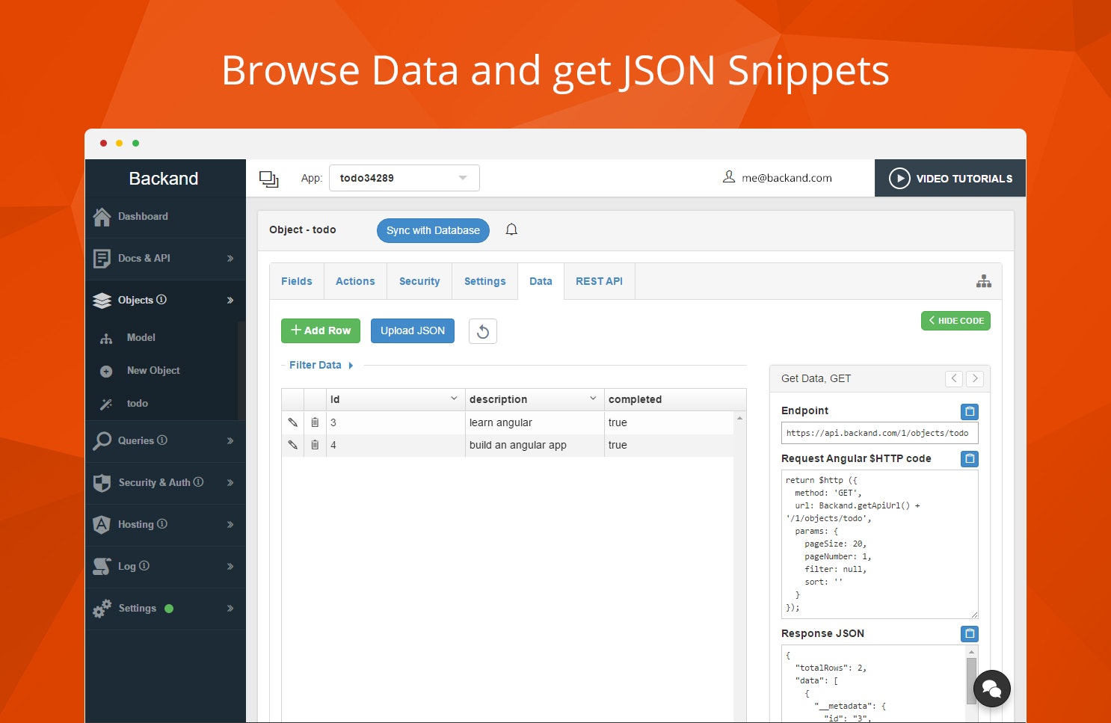This screenshot has height=723, width=1111.
Task: Click the model diagram icon at tabs right
Action: [984, 281]
